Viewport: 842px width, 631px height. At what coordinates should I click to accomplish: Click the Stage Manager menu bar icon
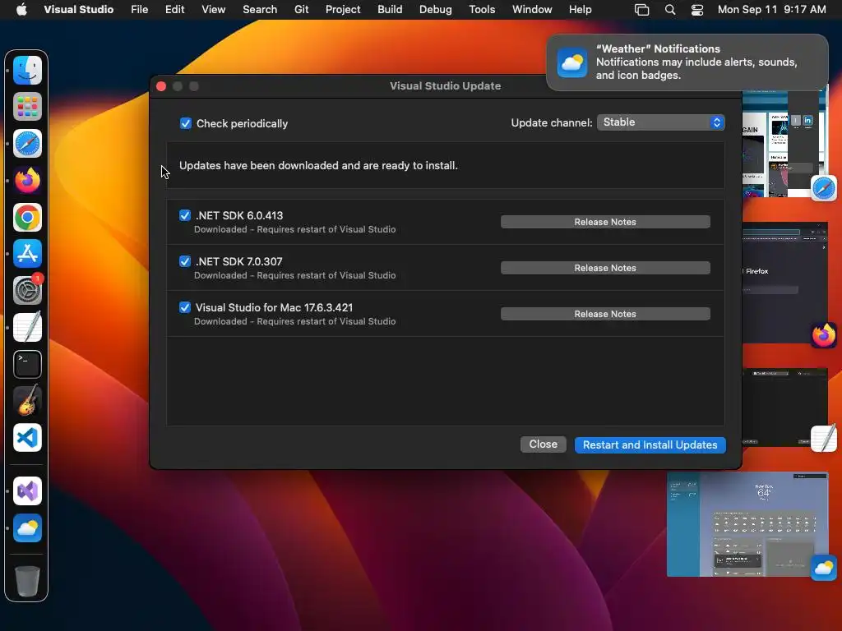[641, 9]
